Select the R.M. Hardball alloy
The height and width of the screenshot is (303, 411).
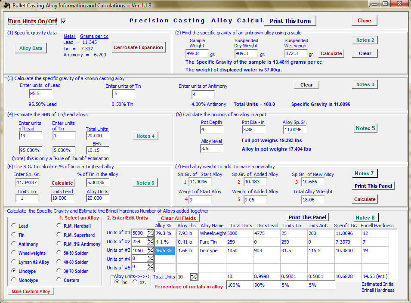pos(59,226)
